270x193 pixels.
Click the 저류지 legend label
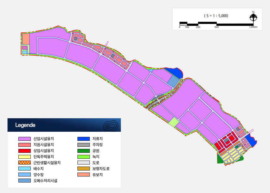tap(97, 139)
